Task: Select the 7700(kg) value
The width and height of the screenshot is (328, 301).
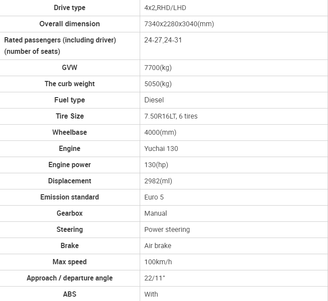Action: (x=158, y=67)
